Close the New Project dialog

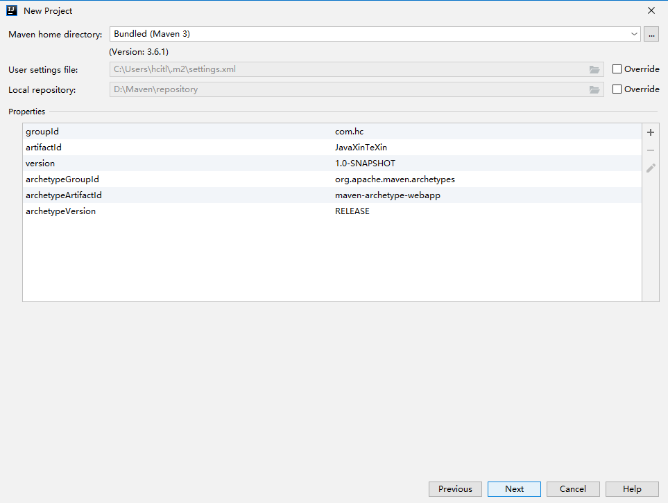pyautogui.click(x=651, y=10)
